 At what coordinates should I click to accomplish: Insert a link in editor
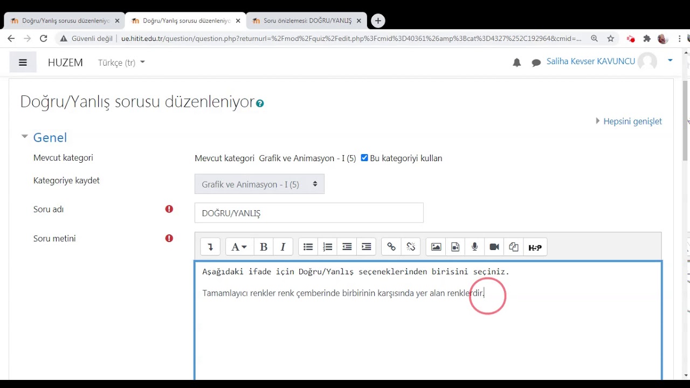click(x=391, y=247)
